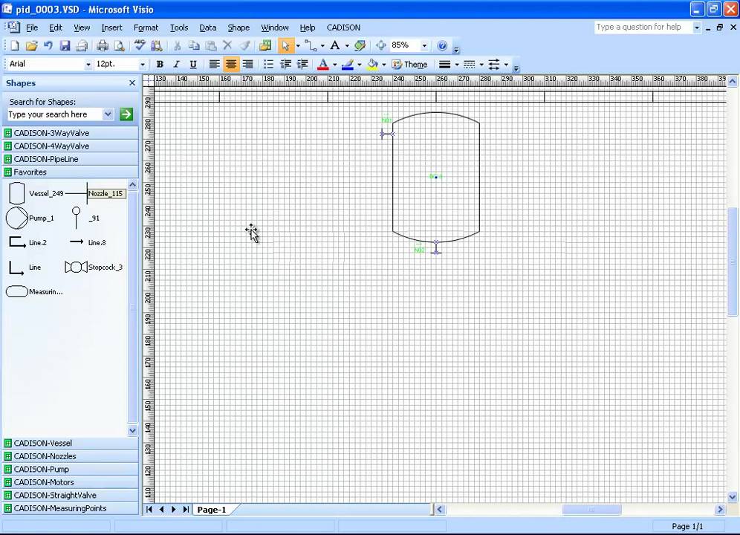The height and width of the screenshot is (535, 740).
Task: Open the Shapes stencil icon in toolbar
Action: click(x=265, y=46)
